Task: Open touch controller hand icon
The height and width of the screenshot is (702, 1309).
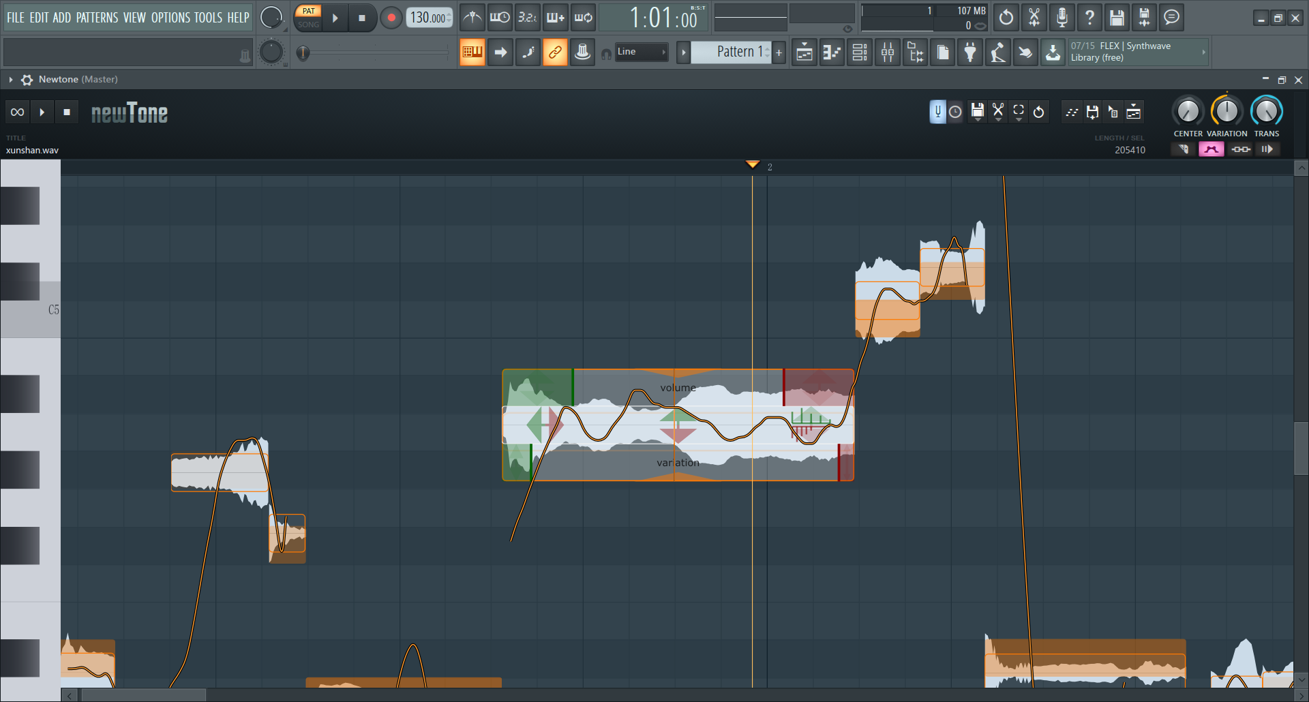Action: click(1025, 52)
